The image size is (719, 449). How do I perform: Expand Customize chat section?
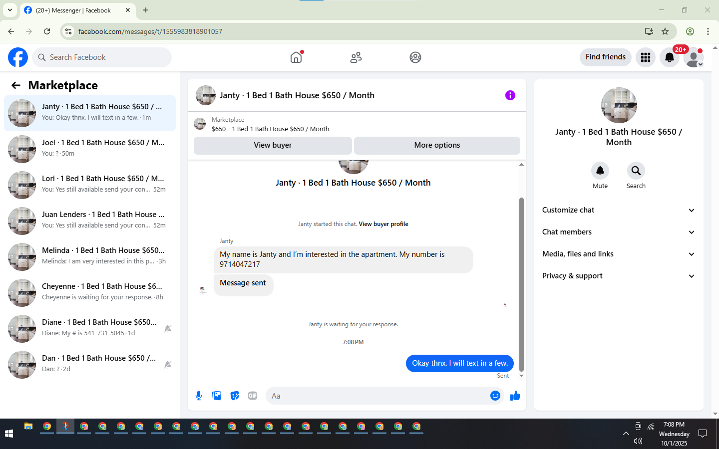(x=619, y=210)
